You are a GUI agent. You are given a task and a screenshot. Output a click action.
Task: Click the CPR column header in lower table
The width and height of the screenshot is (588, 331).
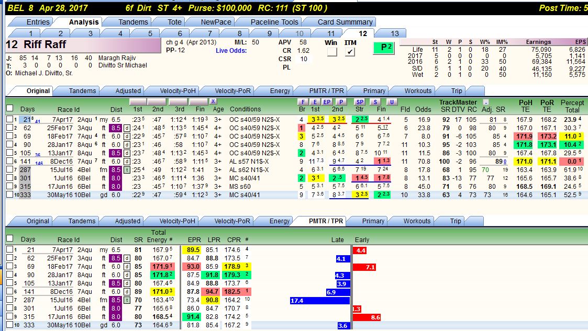pyautogui.click(x=234, y=239)
